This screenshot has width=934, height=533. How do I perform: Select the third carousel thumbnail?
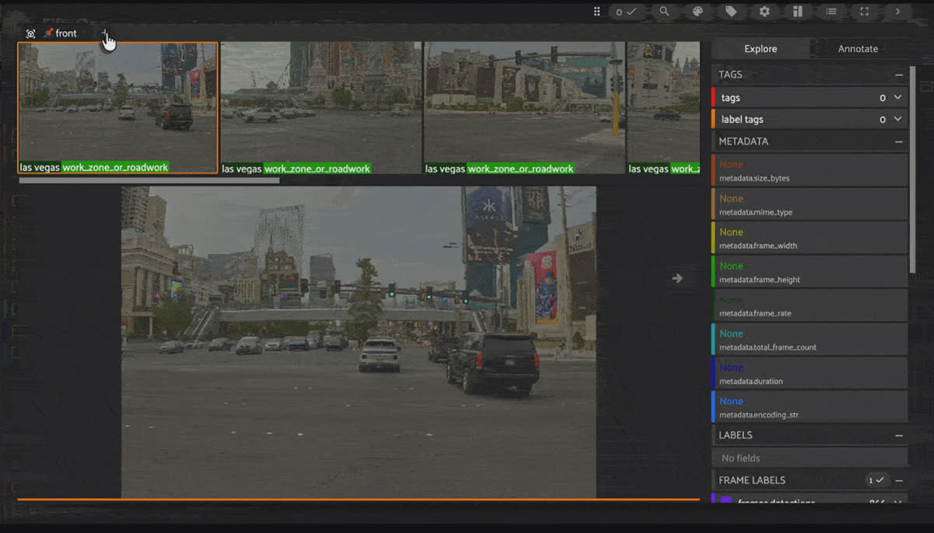(525, 107)
